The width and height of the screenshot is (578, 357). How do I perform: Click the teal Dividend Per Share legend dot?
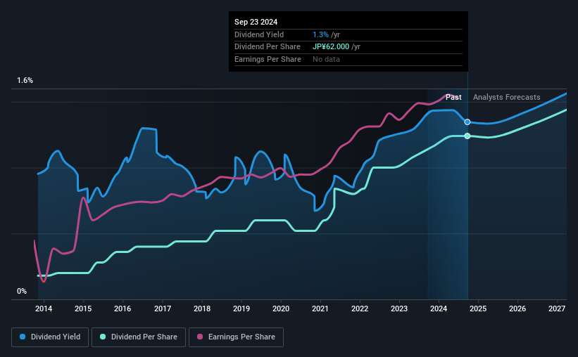click(x=103, y=337)
